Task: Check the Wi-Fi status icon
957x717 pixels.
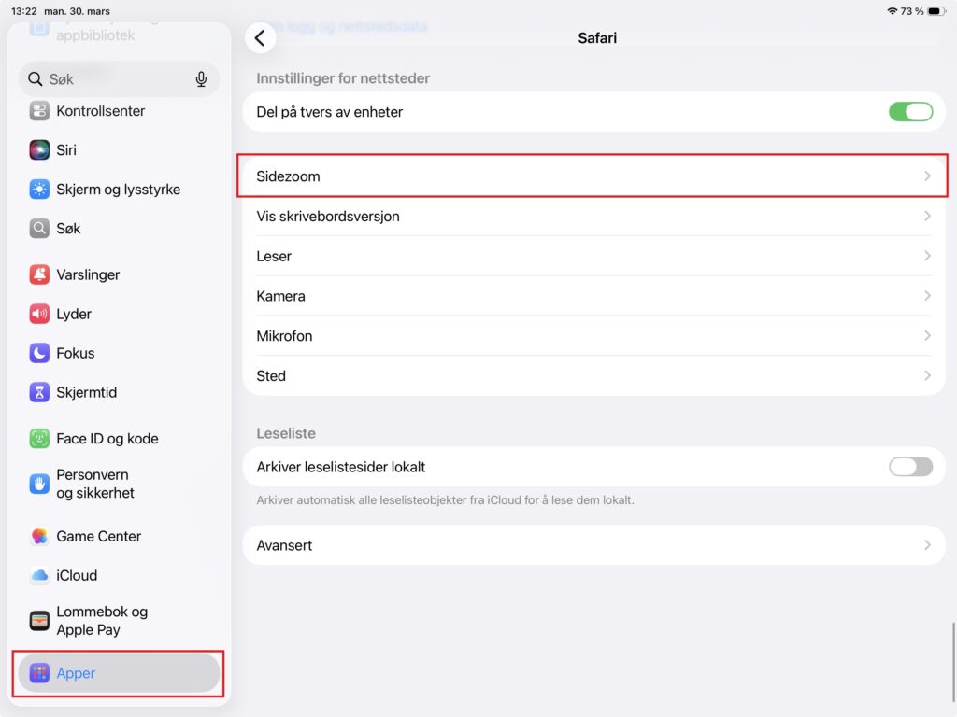Action: pyautogui.click(x=892, y=11)
